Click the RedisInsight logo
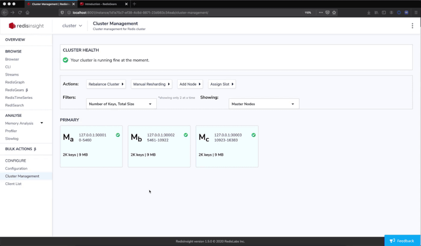 [26, 26]
